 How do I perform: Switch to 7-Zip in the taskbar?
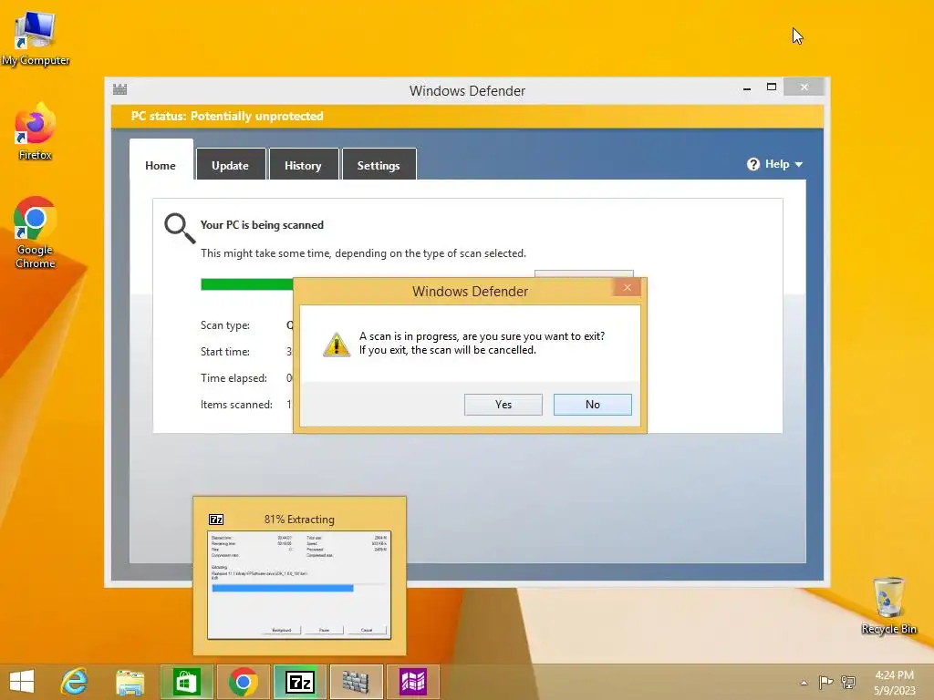point(299,682)
